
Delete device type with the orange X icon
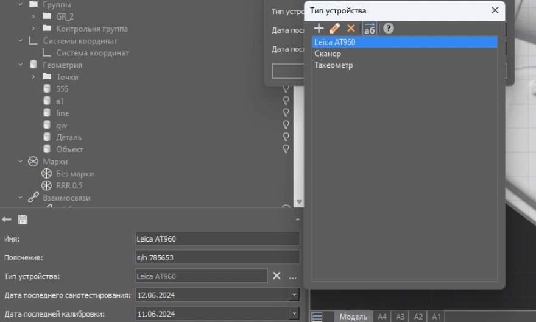351,29
